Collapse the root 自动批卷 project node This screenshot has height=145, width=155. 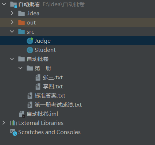[x=4, y=4]
